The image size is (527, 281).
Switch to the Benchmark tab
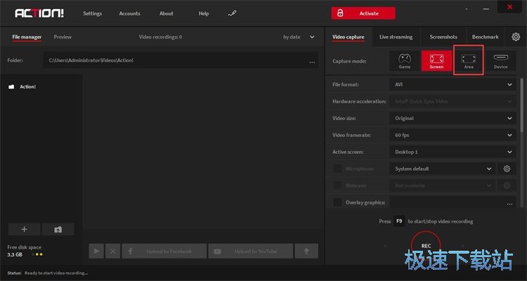486,37
